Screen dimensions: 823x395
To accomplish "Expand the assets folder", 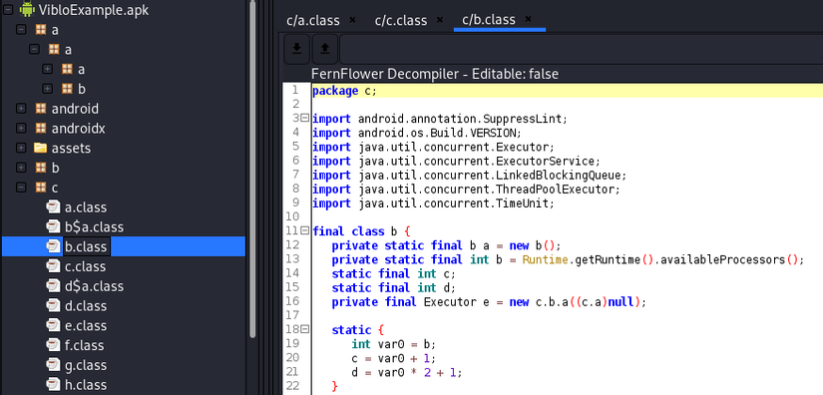I will pos(21,148).
